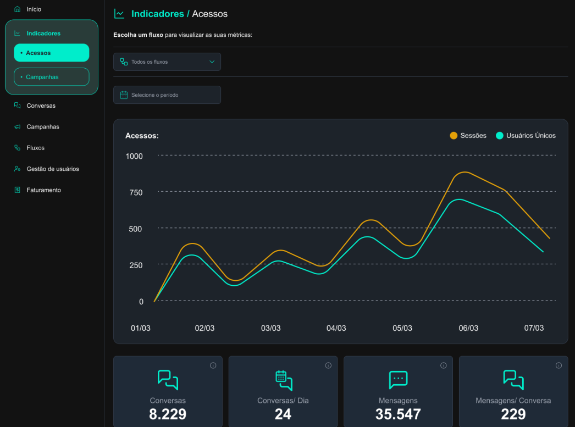575x427 pixels.
Task: Open the Campanhas subsection under Indicadores
Action: (51, 77)
